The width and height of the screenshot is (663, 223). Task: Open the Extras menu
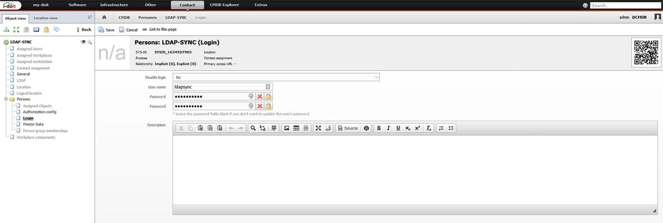pos(261,5)
